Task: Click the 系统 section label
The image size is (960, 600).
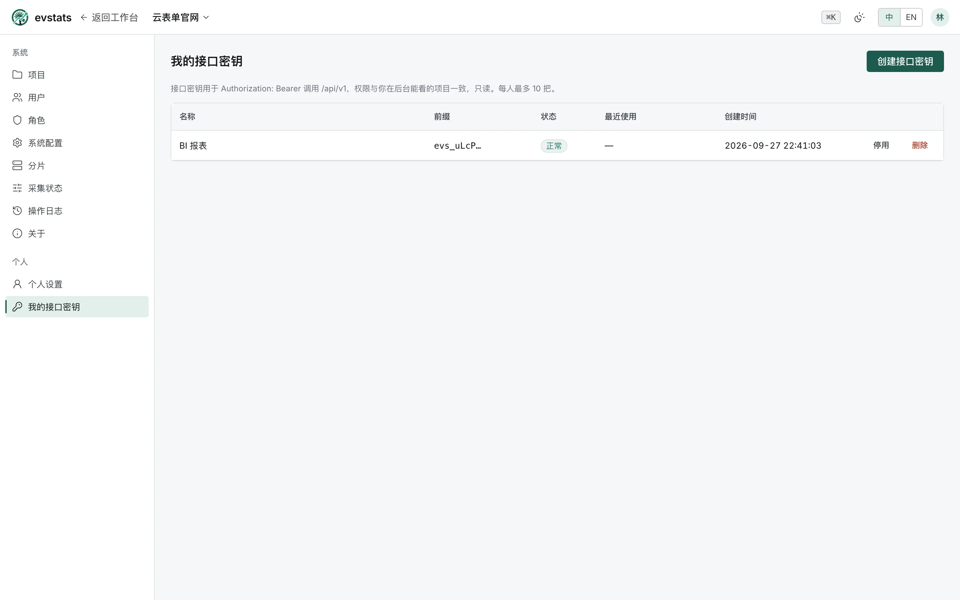Action: tap(20, 52)
